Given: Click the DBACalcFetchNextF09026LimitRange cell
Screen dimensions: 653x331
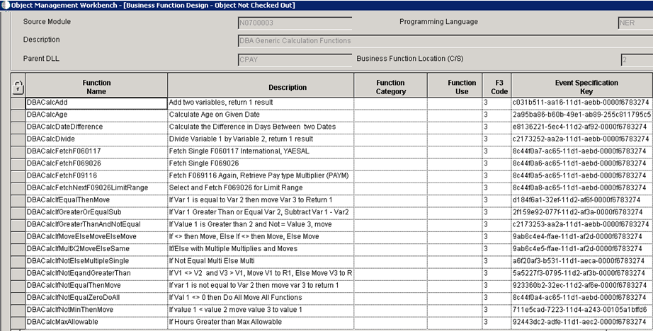Looking at the screenshot, I should coord(96,188).
